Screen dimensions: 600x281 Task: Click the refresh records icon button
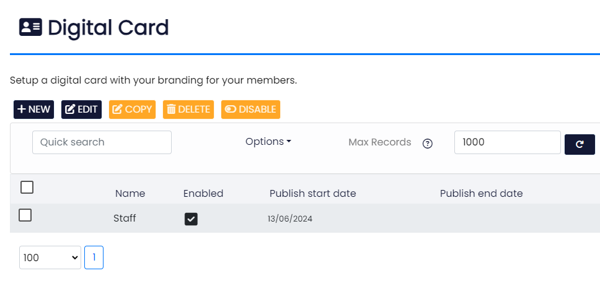pos(580,144)
